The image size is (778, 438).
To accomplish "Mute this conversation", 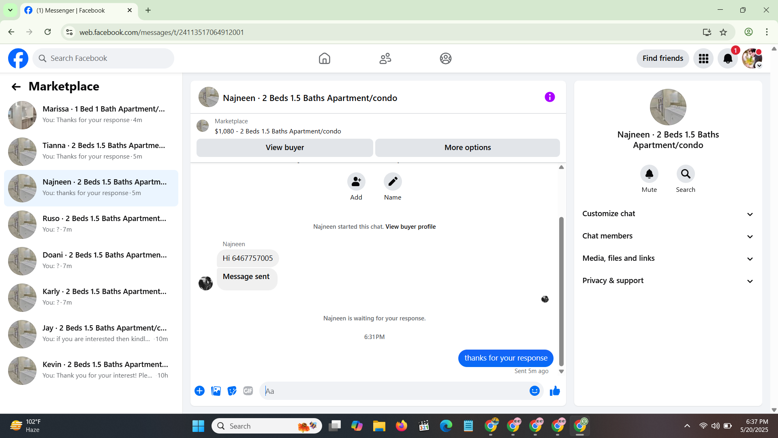I will coord(649,174).
